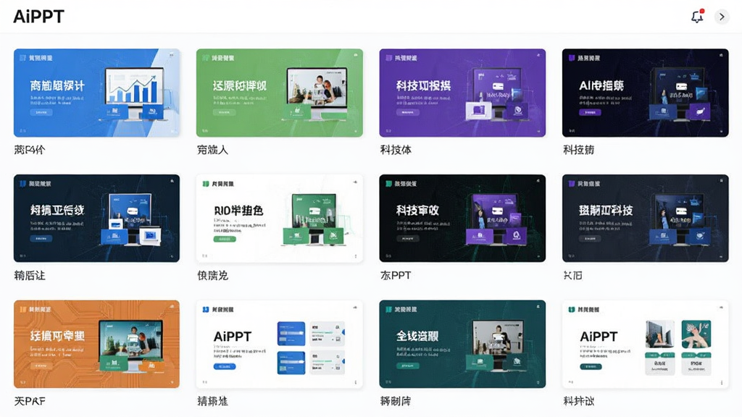Screen dimensions: 742x417
Task: Click the right chevron arrow button in header
Action: coord(722,17)
